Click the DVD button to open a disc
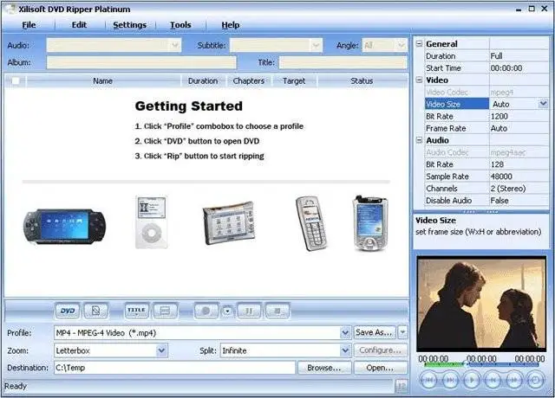Image resolution: width=555 pixels, height=398 pixels. pyautogui.click(x=68, y=311)
